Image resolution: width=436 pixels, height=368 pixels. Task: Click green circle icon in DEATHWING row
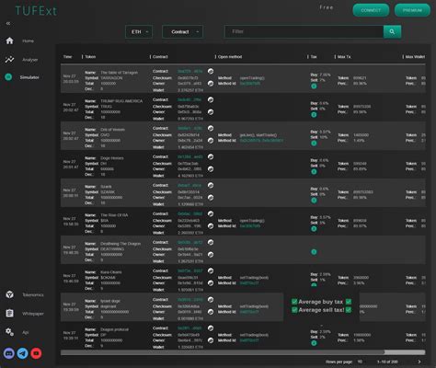[314, 252]
